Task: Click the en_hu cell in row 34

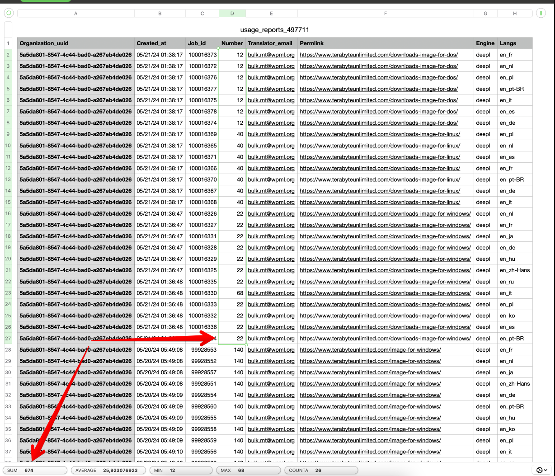Action: click(515, 418)
